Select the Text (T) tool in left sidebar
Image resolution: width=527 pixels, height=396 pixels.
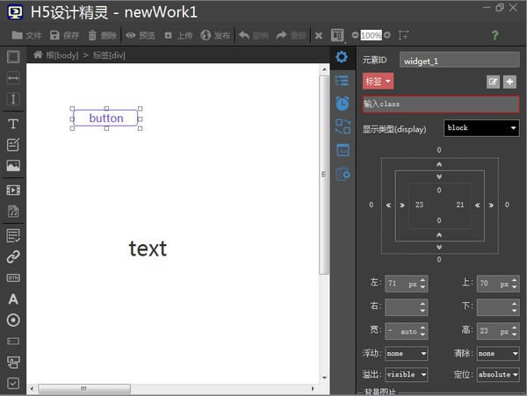13,123
